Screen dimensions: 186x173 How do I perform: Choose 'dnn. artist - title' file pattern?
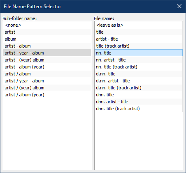tap(139, 102)
